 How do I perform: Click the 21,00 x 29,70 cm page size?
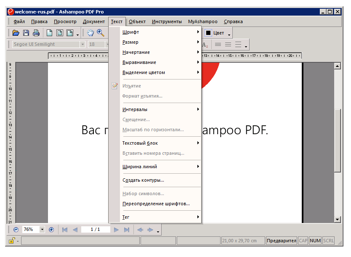[243, 241]
